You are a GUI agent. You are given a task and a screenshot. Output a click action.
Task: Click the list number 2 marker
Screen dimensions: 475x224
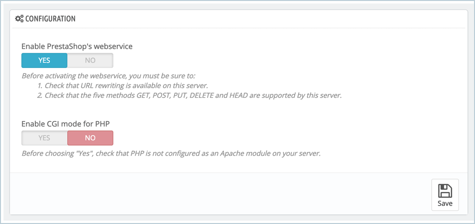[x=39, y=96]
